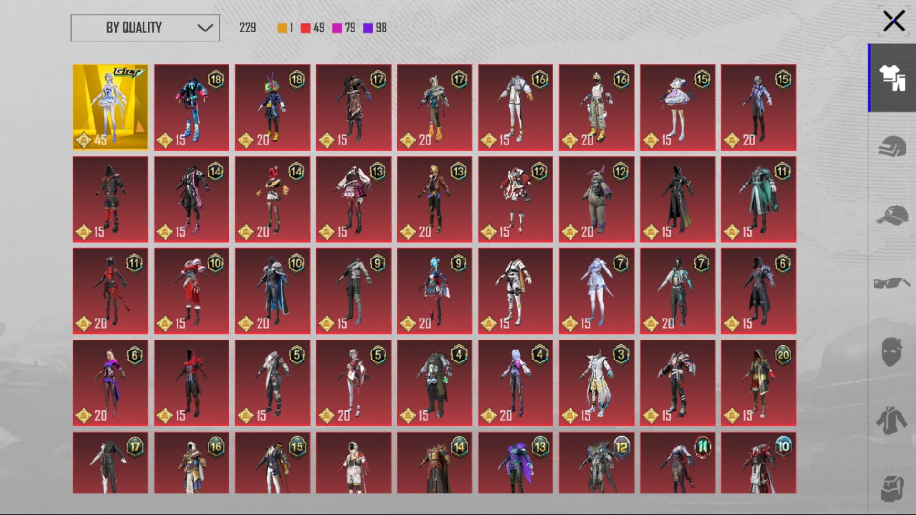
Task: Pick the level 10 blue caped knight outfit
Action: tap(272, 291)
